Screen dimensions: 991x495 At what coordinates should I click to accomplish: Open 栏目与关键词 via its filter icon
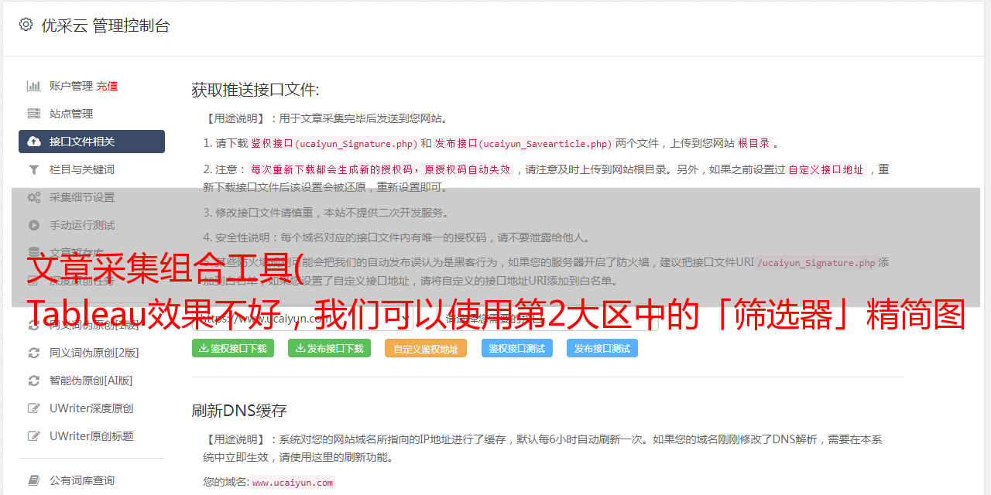[x=34, y=169]
